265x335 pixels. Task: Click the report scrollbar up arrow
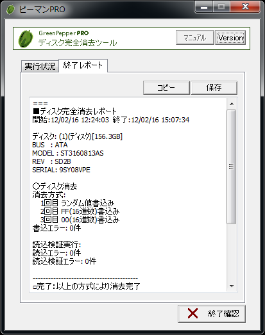tap(232, 104)
